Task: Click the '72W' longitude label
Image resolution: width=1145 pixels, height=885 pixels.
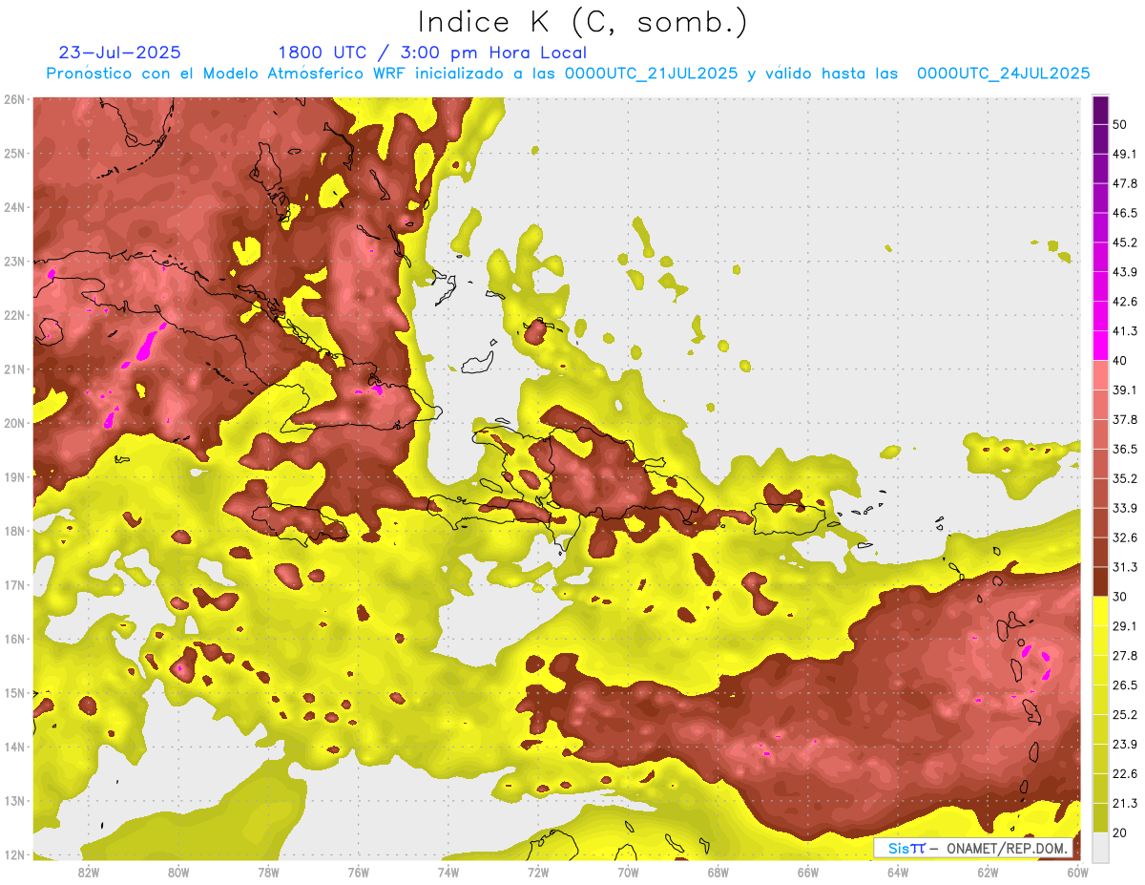Action: click(538, 872)
